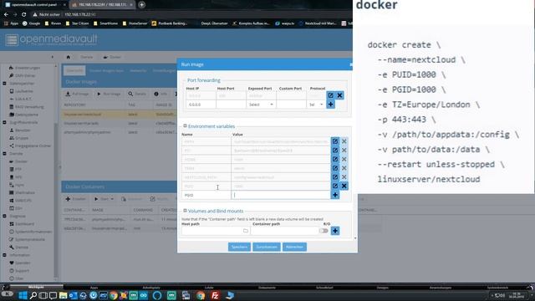
Task: Click the Details button in Docker Images
Action: [x=137, y=94]
